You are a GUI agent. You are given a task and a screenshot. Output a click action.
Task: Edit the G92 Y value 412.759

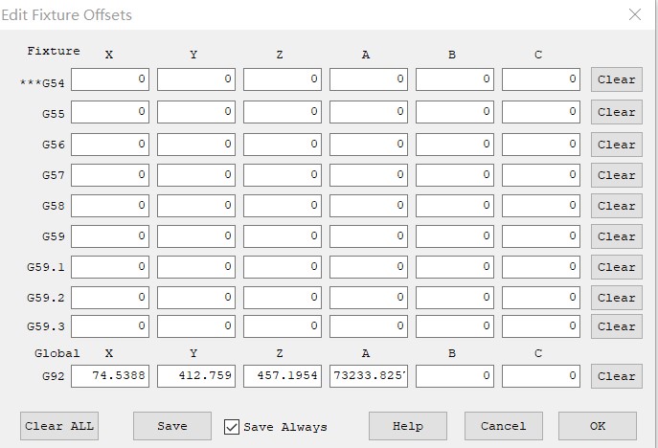pyautogui.click(x=196, y=376)
